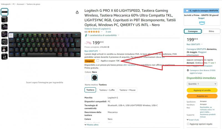
Task: Click the info icon beside recommended price
Action: tap(108, 47)
